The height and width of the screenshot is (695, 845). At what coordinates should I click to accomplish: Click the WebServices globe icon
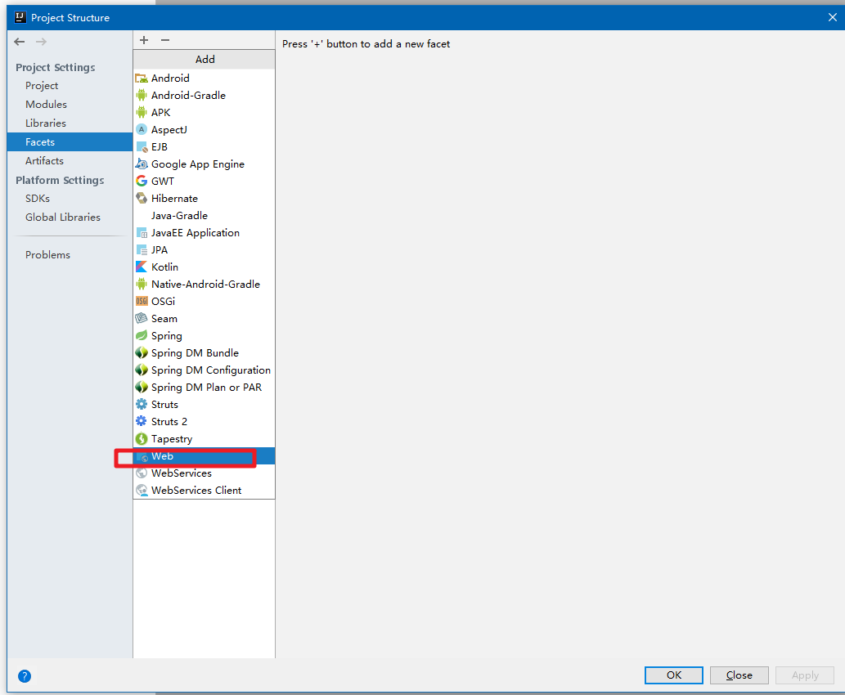point(142,473)
